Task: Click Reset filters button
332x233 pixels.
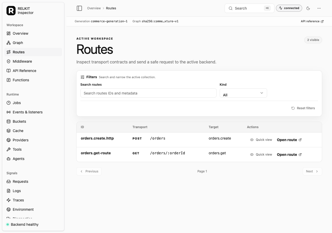Action: (x=303, y=108)
